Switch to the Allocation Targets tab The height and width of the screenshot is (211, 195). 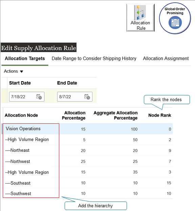(25, 58)
